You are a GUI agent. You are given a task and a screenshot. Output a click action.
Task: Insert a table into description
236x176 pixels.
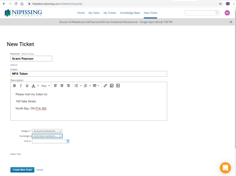[x=95, y=86]
